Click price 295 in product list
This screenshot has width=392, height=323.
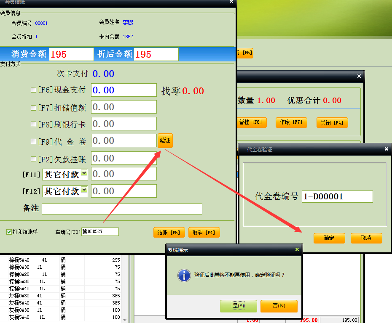coord(116,260)
